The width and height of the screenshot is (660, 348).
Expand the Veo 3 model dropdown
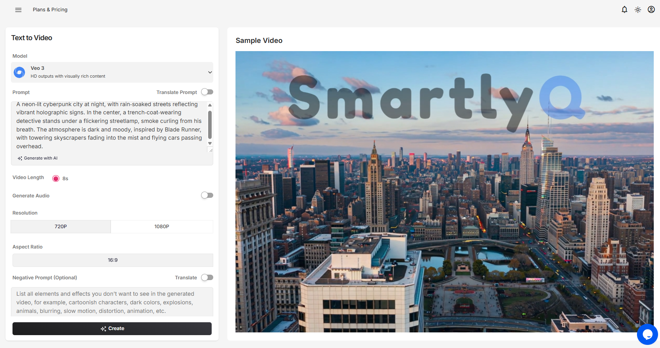[112, 72]
